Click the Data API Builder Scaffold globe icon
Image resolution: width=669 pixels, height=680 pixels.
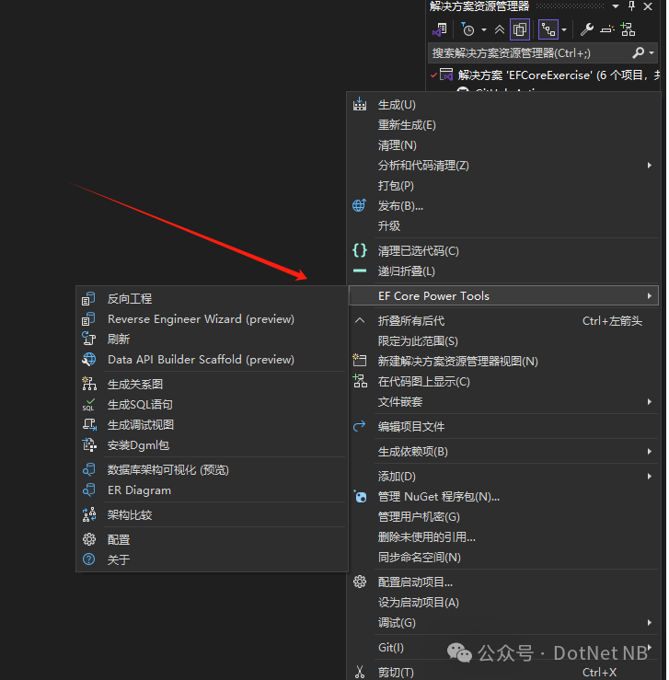point(88,360)
